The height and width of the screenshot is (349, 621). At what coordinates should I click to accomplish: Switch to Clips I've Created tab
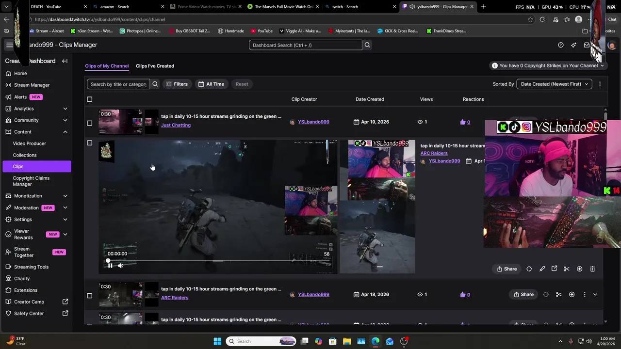pyautogui.click(x=155, y=66)
